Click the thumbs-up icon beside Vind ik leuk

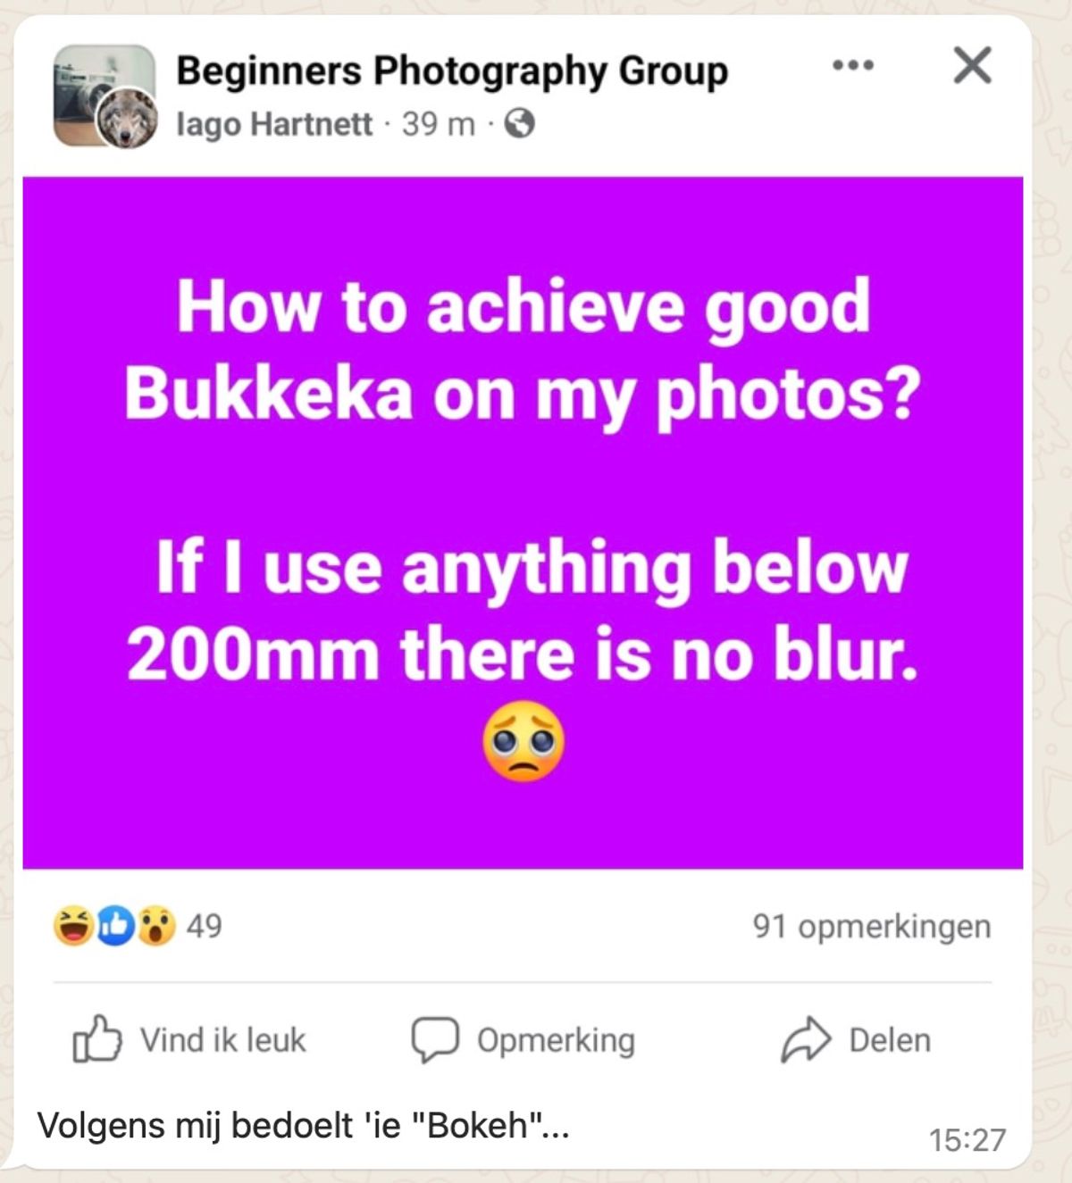pos(97,1039)
